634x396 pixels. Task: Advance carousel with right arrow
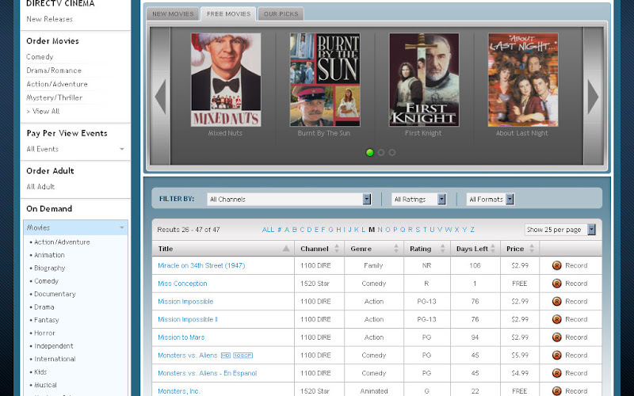[593, 97]
